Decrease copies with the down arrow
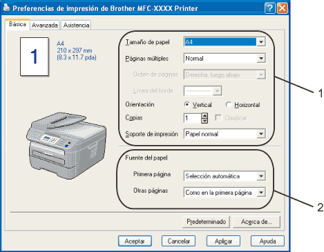This screenshot has height=252, width=324. tap(204, 121)
